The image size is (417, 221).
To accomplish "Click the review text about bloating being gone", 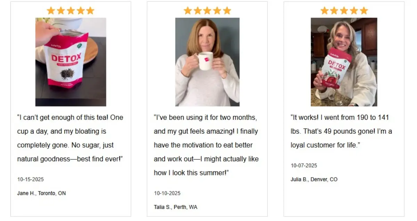I will click(x=70, y=138).
